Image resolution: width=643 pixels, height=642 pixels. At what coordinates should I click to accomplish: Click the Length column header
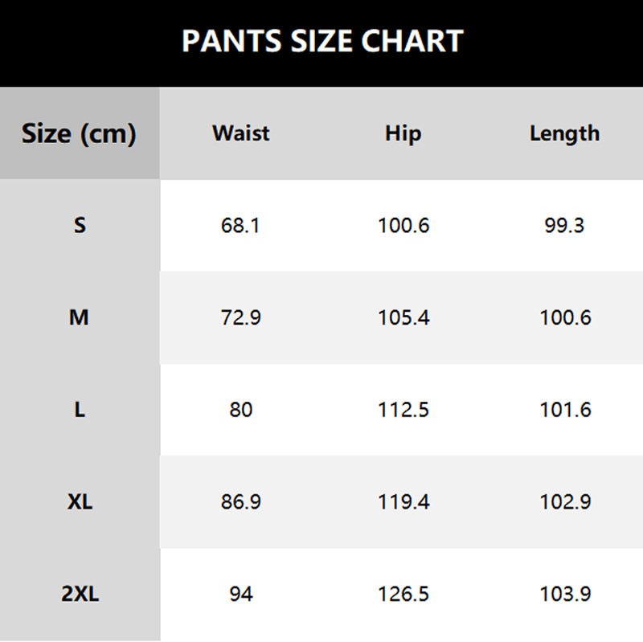tap(564, 133)
